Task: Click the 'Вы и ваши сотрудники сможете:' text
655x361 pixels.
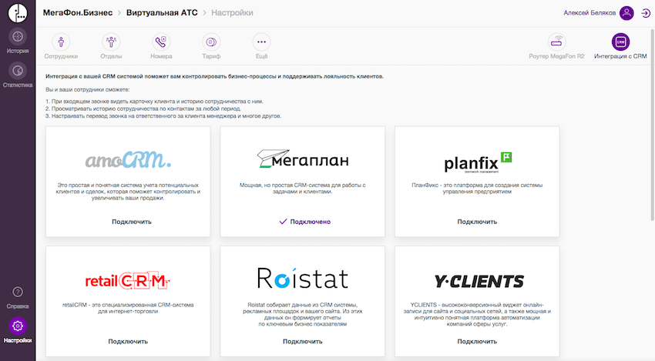Action: point(87,90)
